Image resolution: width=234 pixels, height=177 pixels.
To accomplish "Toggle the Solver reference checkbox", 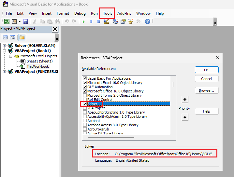I will pyautogui.click(x=85, y=104).
